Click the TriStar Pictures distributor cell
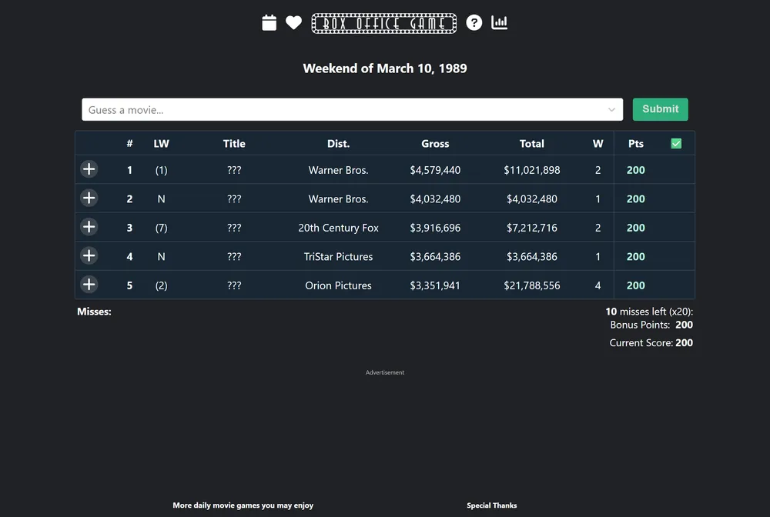This screenshot has width=770, height=517. point(338,256)
